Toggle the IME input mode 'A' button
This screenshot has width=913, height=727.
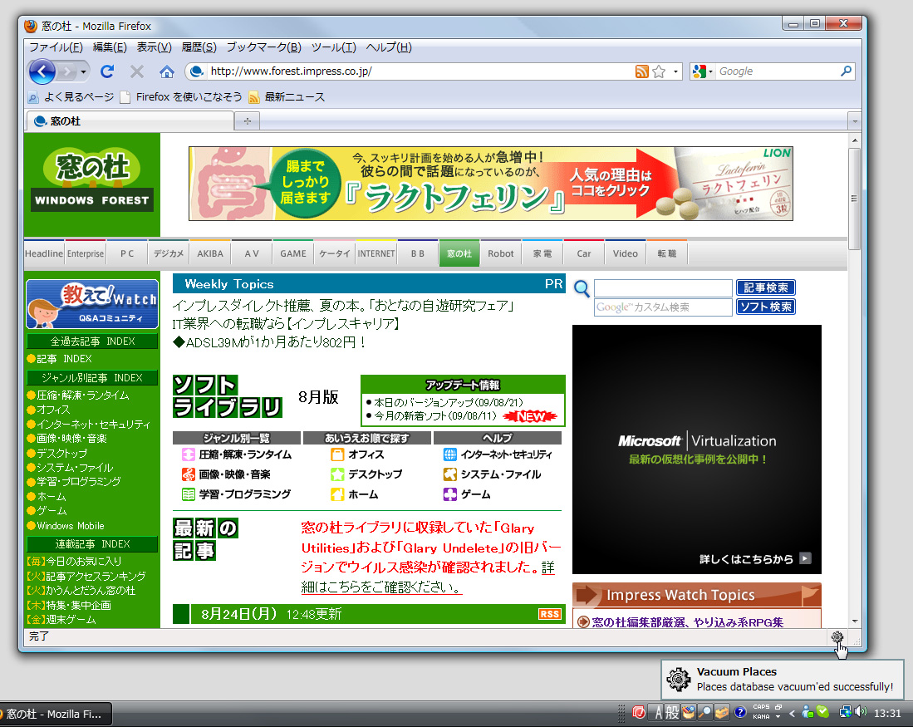656,712
